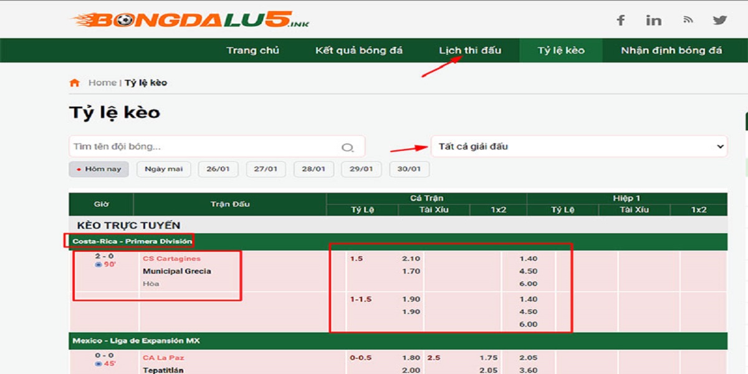The image size is (748, 374).
Task: Click the Bongdalu5 logo
Action: pyautogui.click(x=190, y=20)
